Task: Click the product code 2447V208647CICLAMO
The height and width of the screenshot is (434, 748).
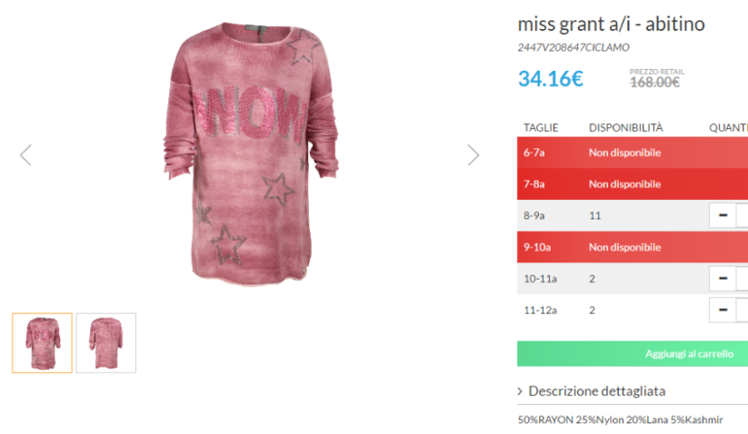Action: [573, 48]
